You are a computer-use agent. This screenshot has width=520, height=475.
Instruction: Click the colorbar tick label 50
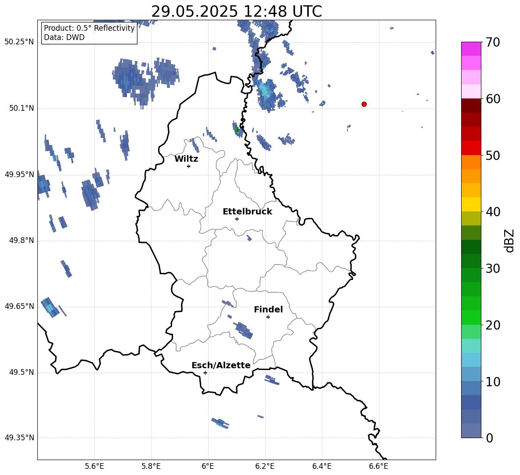(492, 155)
